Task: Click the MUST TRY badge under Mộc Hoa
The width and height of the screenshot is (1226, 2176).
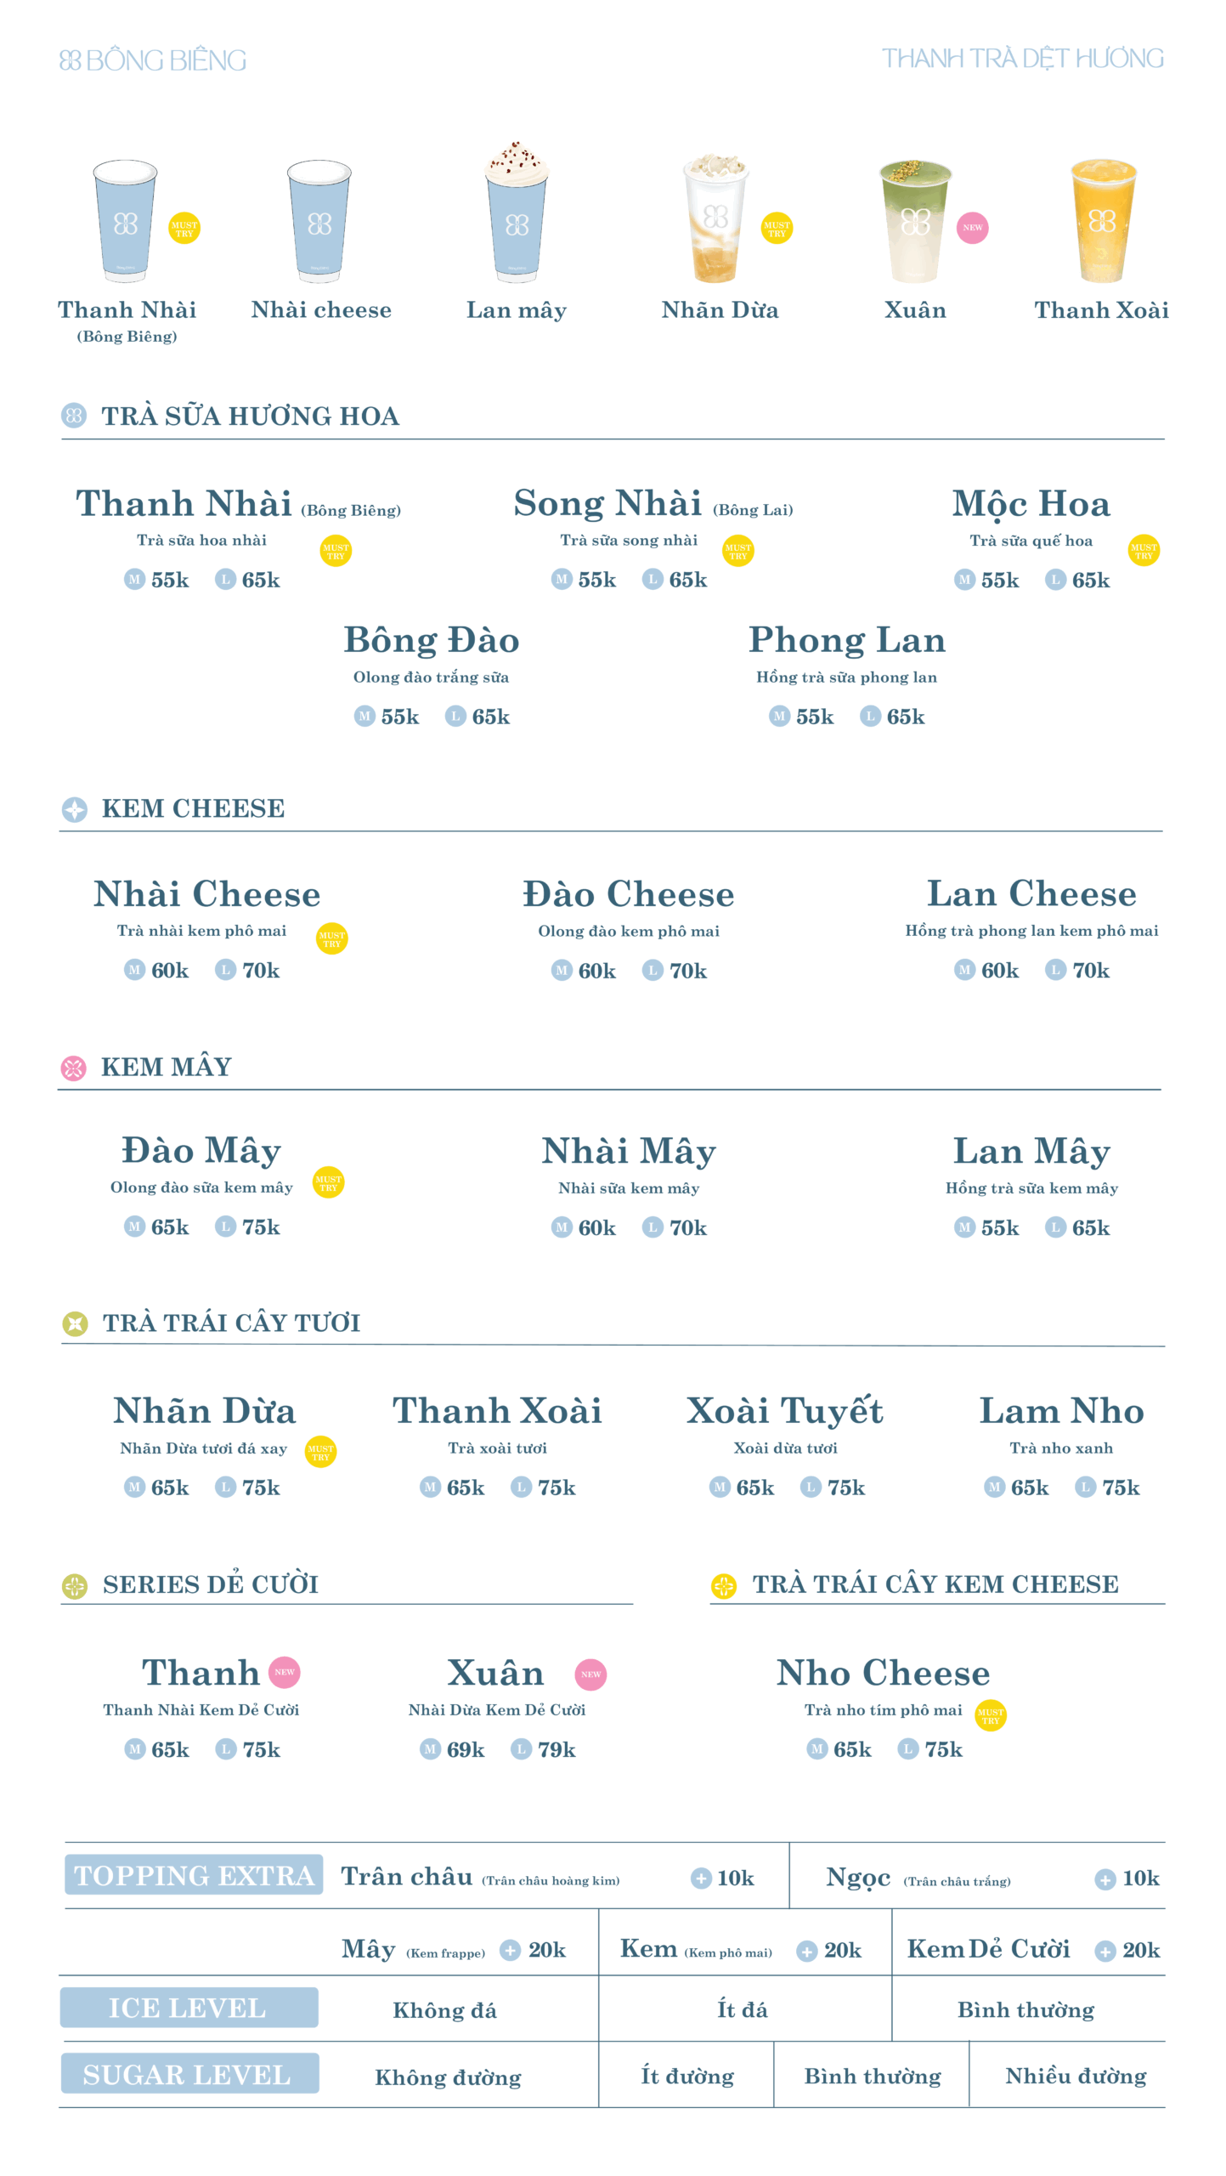Action: [x=1144, y=550]
